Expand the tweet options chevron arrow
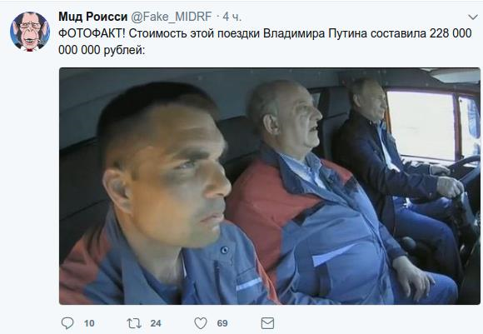The height and width of the screenshot is (334, 483). (473, 17)
